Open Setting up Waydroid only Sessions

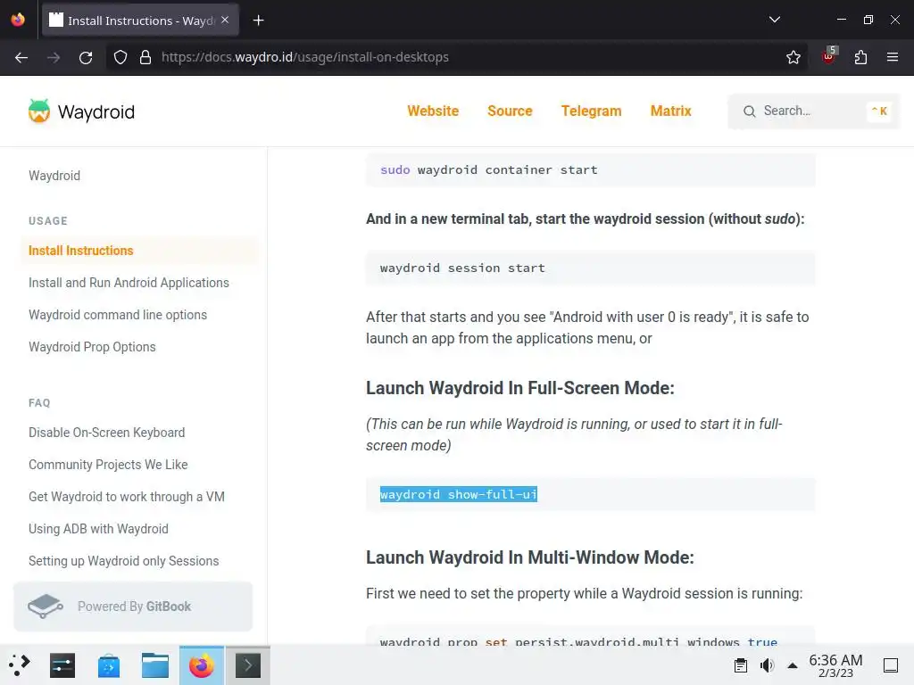(x=123, y=560)
